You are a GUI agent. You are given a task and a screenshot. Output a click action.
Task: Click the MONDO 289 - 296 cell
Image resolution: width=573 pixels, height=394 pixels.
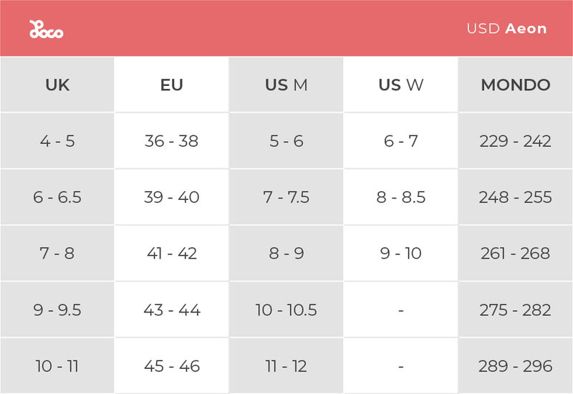coord(516,366)
